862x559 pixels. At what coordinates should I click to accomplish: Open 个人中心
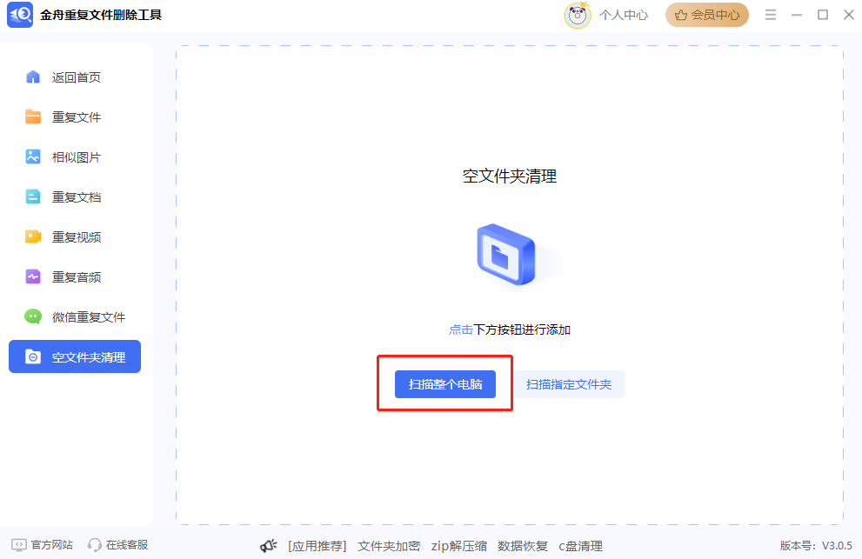pyautogui.click(x=624, y=15)
